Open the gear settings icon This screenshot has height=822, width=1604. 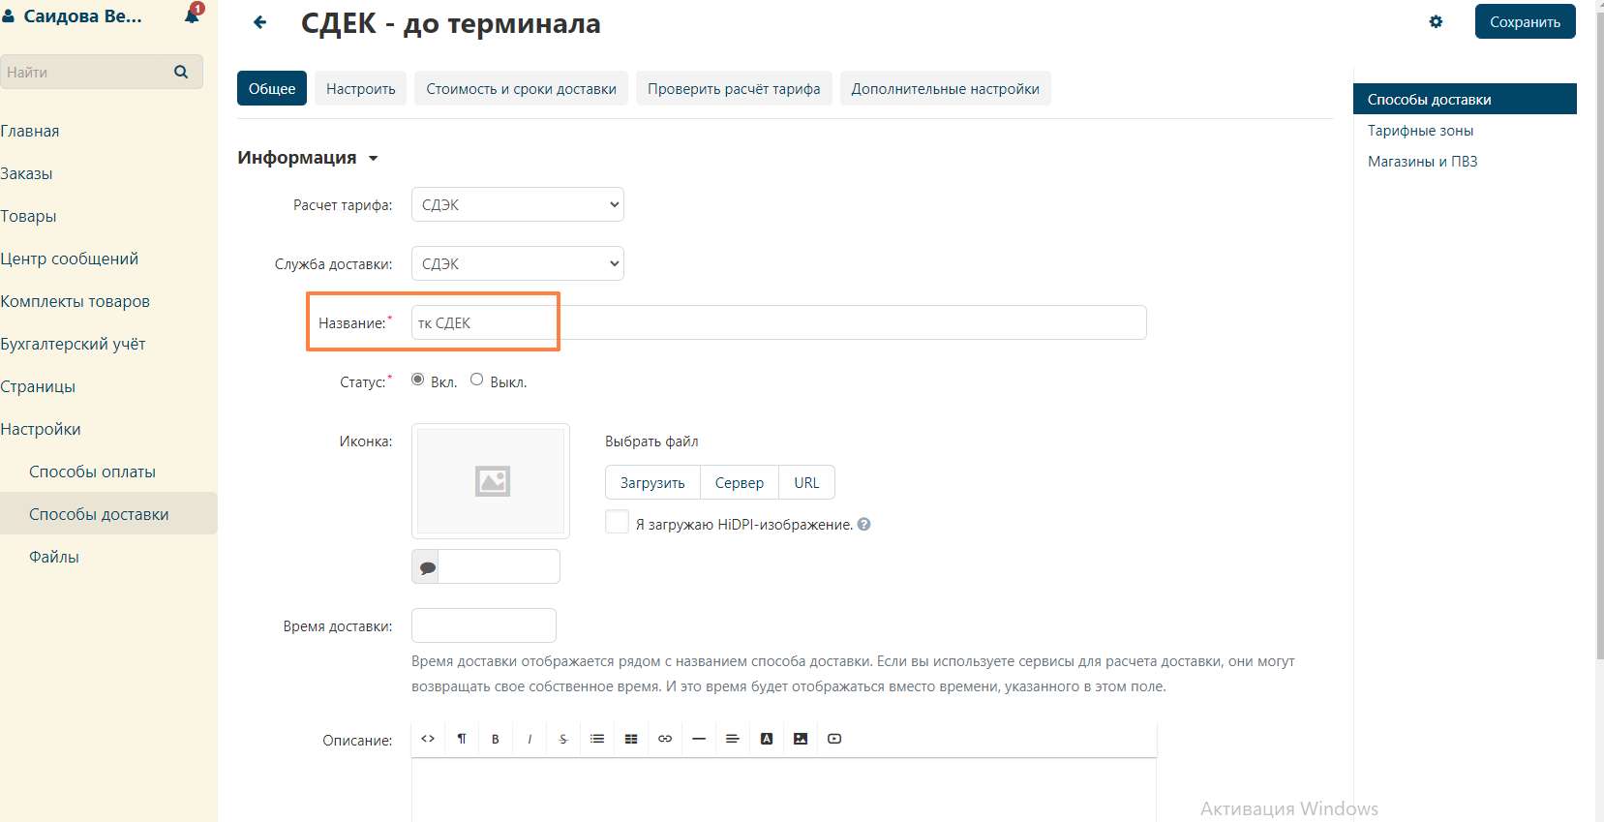pos(1436,21)
